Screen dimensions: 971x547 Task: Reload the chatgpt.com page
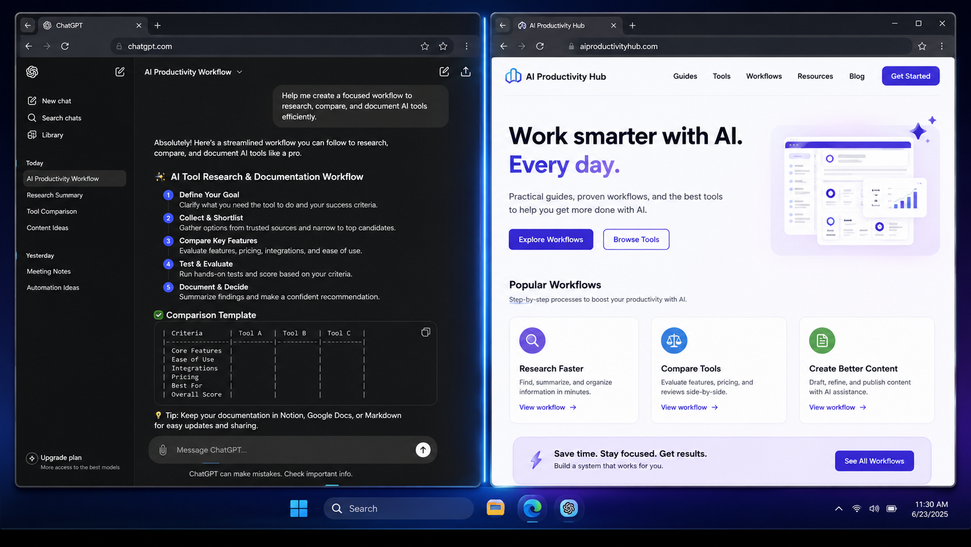coord(65,46)
